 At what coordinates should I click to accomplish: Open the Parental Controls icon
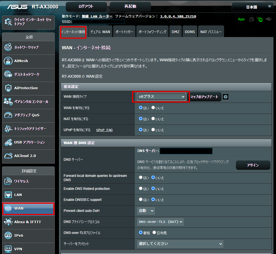pos(8,101)
